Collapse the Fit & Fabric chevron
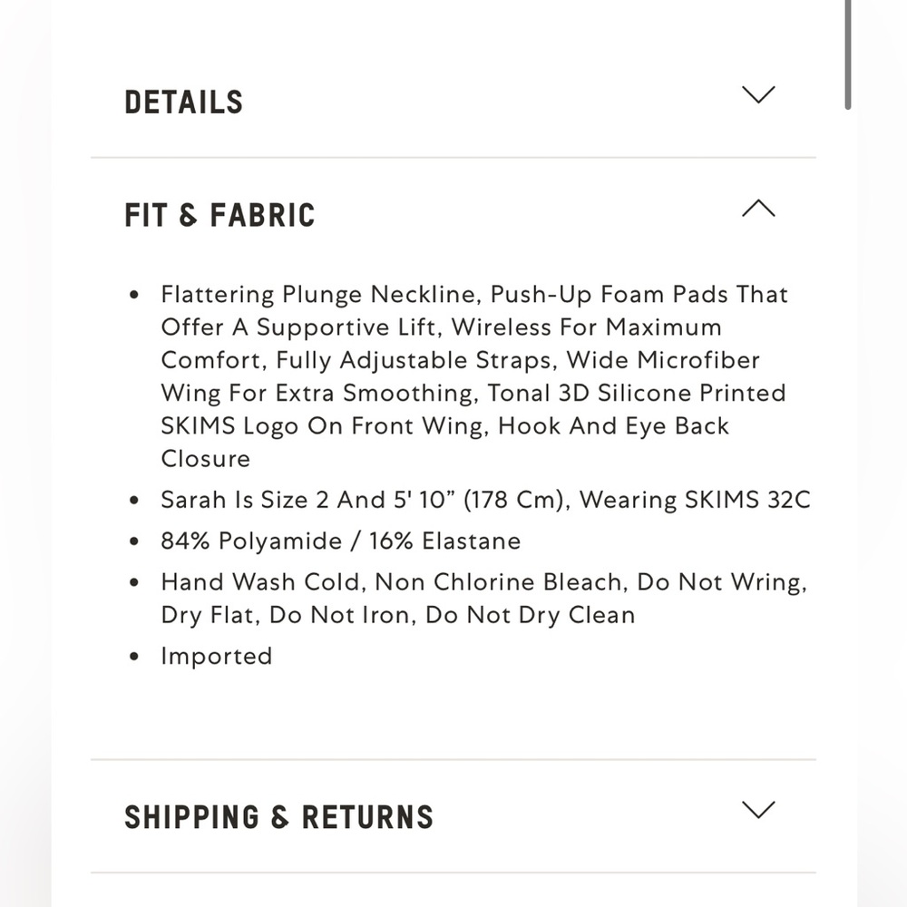The height and width of the screenshot is (907, 907). pyautogui.click(x=758, y=209)
